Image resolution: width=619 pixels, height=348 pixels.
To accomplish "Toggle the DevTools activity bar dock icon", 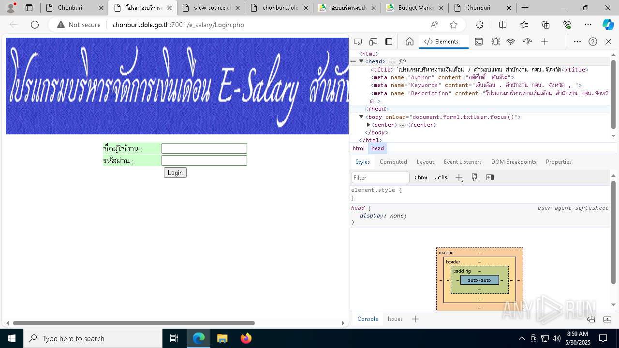I will pos(389,42).
